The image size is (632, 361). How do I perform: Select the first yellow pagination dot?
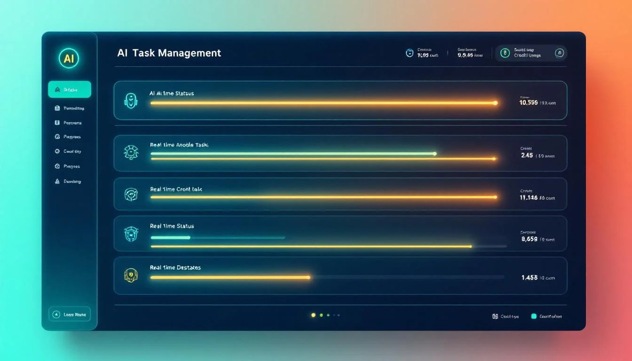coord(313,314)
